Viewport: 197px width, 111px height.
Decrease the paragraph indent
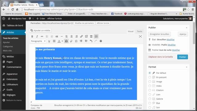[x=81, y=41]
